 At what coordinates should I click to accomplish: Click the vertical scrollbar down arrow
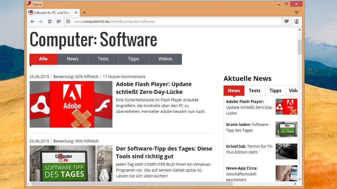(x=299, y=179)
